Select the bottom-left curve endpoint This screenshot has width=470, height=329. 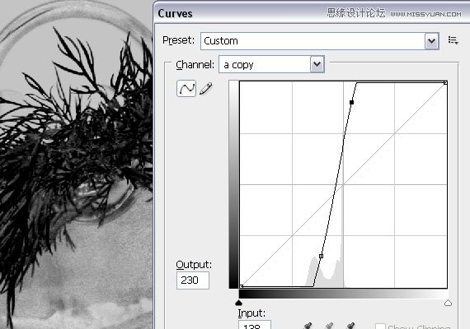pyautogui.click(x=242, y=286)
